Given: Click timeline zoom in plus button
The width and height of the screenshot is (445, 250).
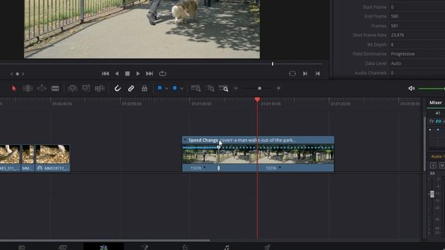Looking at the screenshot, I should (278, 88).
